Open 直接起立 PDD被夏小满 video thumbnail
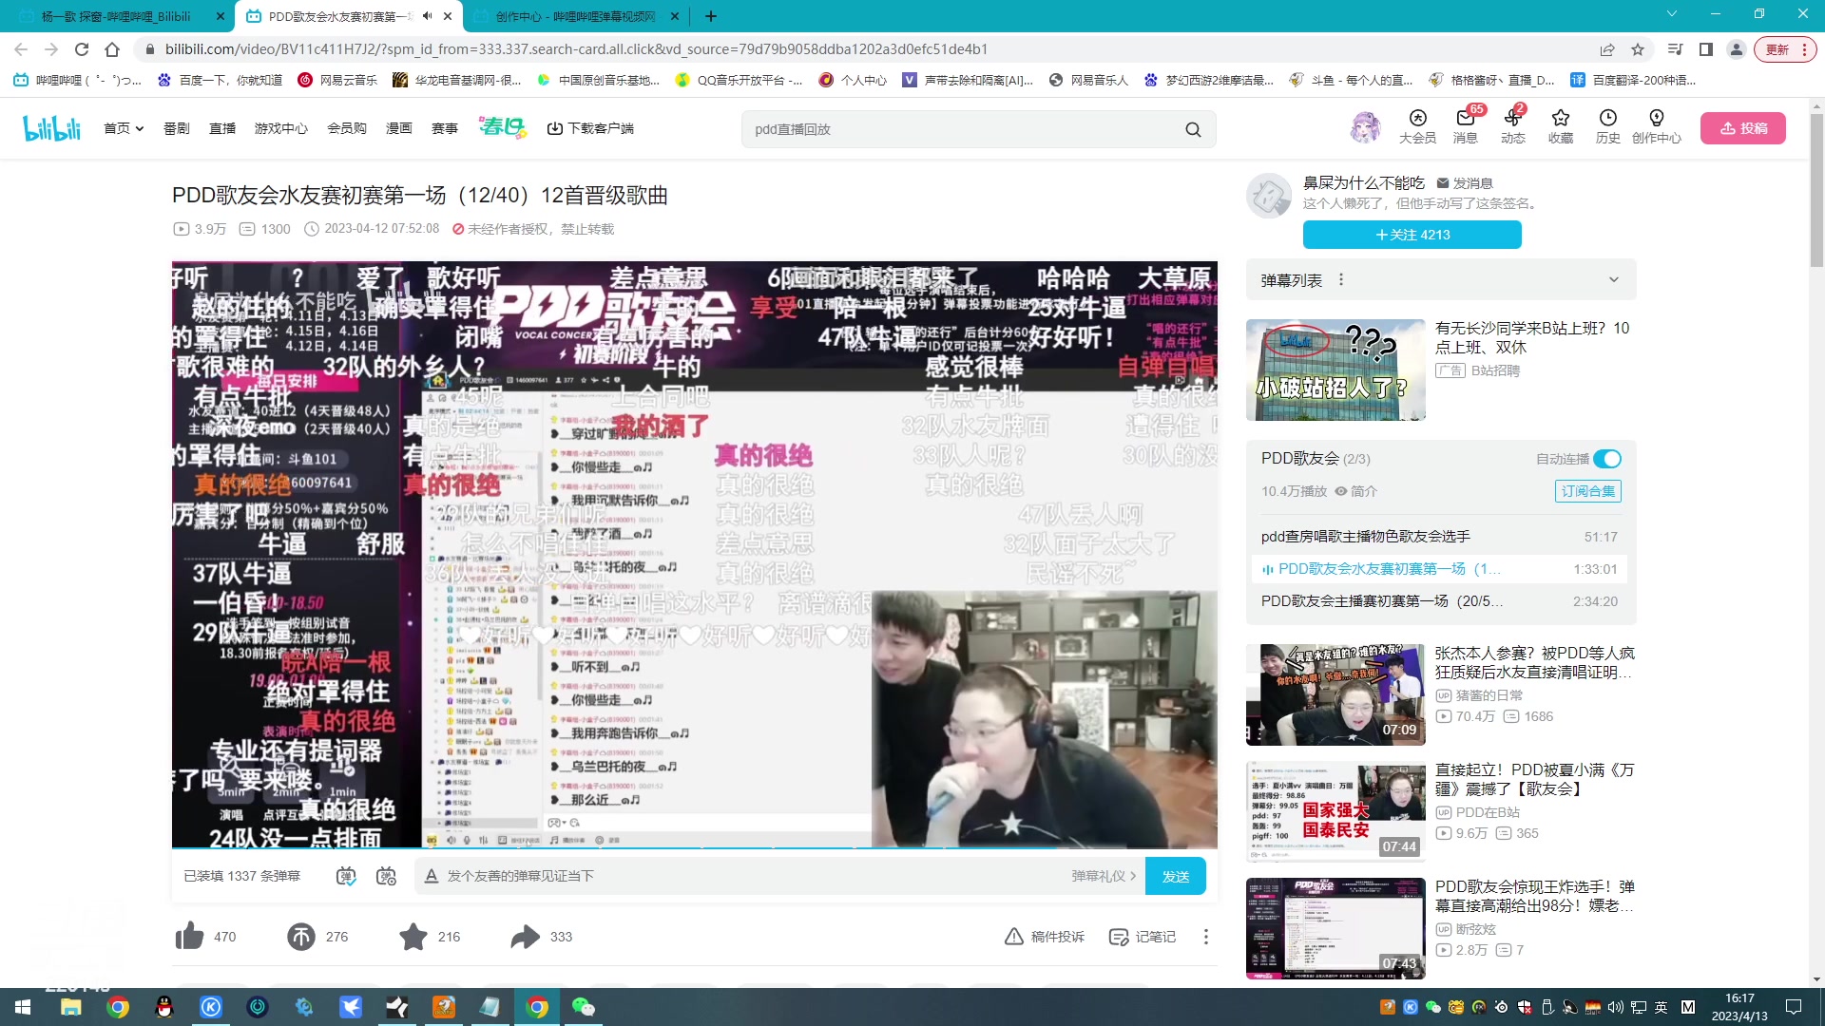Image resolution: width=1825 pixels, height=1026 pixels. (1335, 811)
